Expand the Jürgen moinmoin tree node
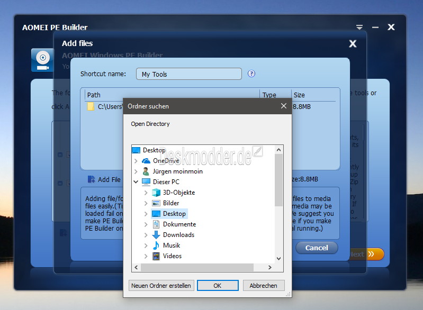This screenshot has height=310, width=423. click(136, 171)
